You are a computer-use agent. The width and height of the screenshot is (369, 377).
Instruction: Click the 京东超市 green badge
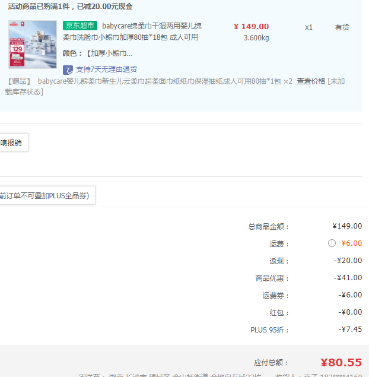click(x=80, y=26)
